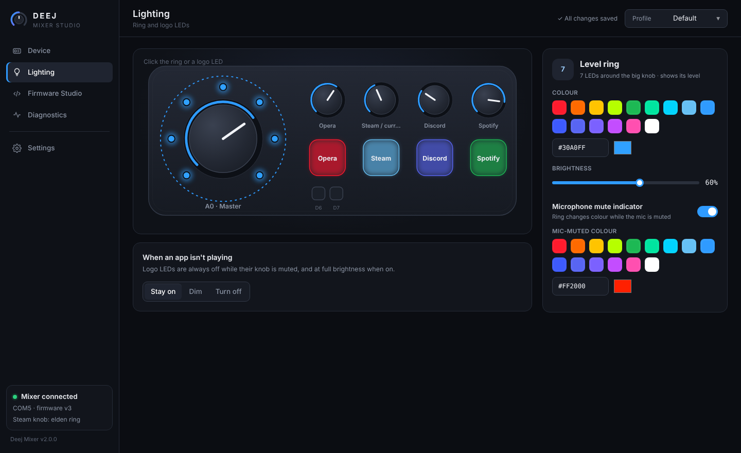Screen dimensions: 741x453
Task: Click the Steam / curr... knob
Action: click(x=381, y=100)
